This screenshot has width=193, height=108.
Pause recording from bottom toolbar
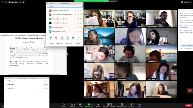click(108, 104)
